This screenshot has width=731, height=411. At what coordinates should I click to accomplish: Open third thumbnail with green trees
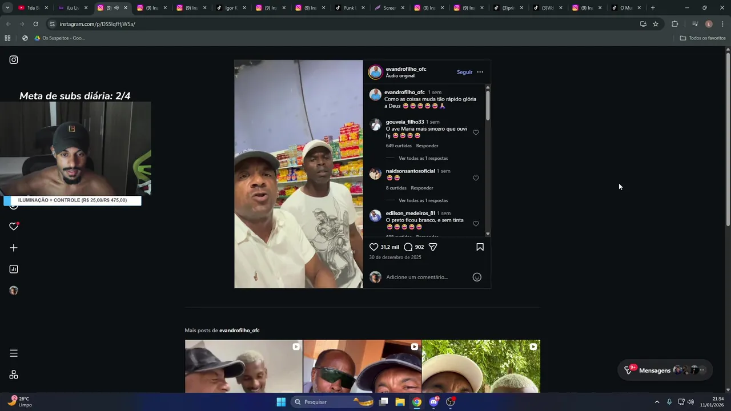point(481,366)
